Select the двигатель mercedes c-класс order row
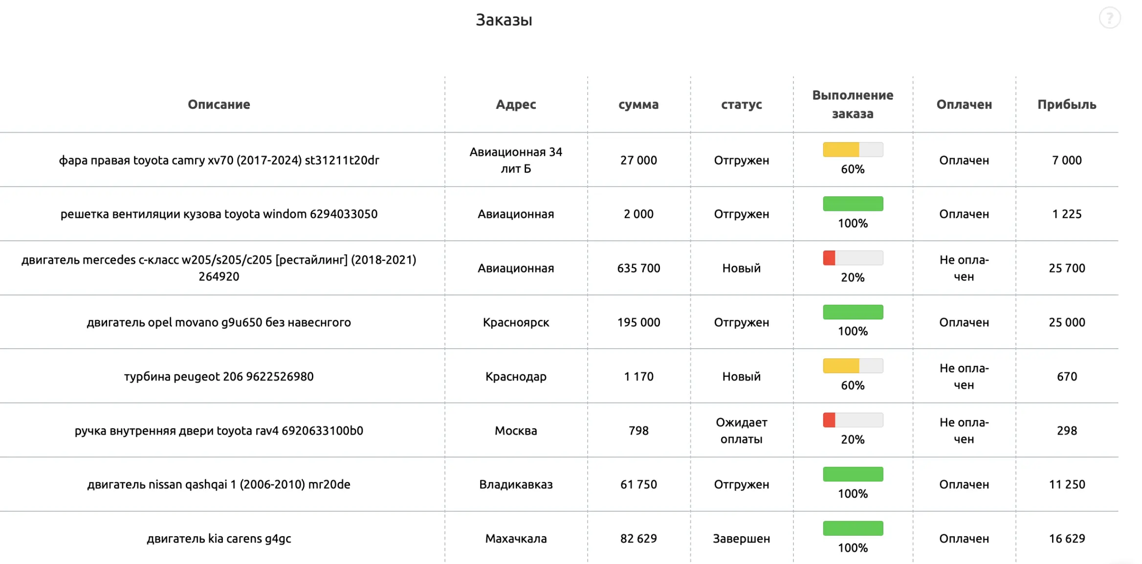 tap(219, 268)
